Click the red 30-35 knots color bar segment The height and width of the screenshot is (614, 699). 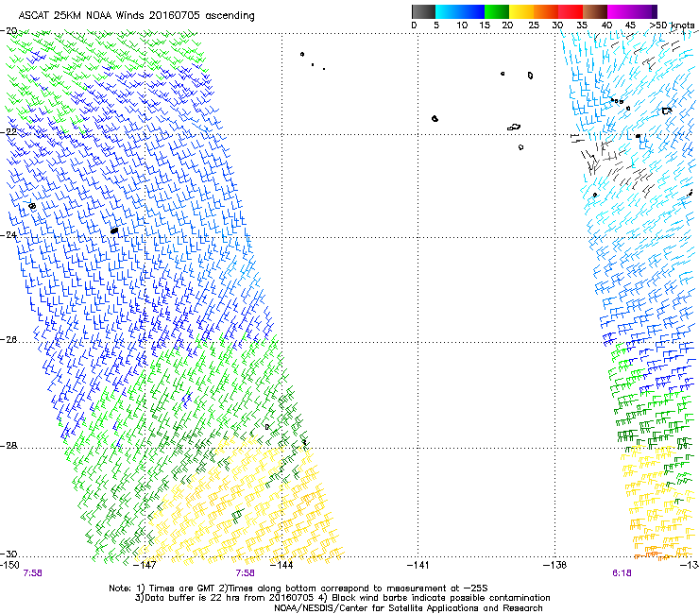click(571, 11)
